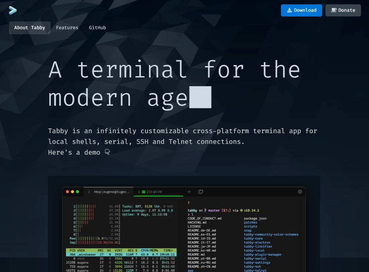Click the 'Load average' line in htop
Image resolution: width=369 pixels, height=272 pixels.
(x=148, y=211)
